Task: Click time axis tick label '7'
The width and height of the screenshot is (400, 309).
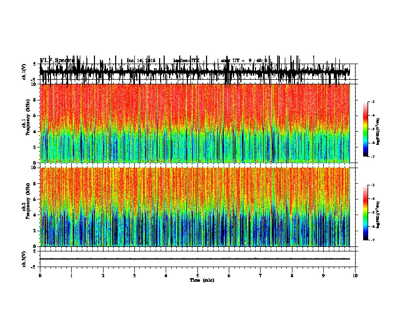Action: coord(261,276)
